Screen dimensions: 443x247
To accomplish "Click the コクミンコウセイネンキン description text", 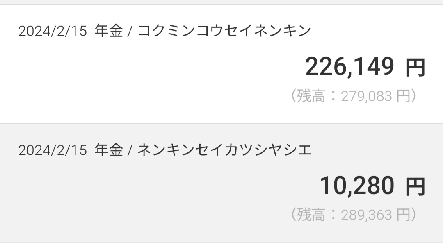I will pyautogui.click(x=224, y=32).
